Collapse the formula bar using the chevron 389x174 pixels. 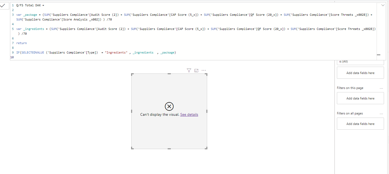point(383,5)
